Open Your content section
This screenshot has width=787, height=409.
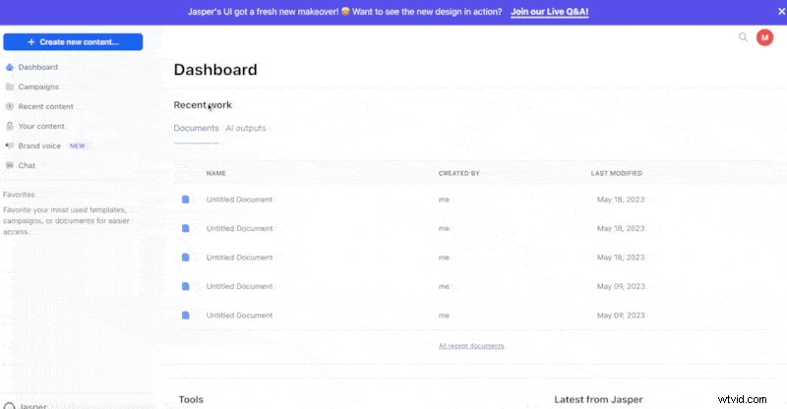click(x=41, y=126)
